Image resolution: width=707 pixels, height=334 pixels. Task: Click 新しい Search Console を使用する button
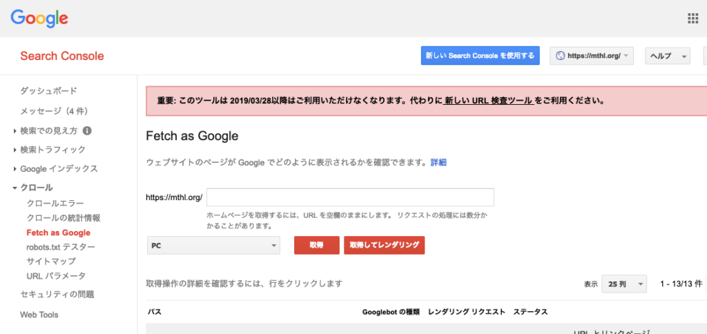pos(481,56)
